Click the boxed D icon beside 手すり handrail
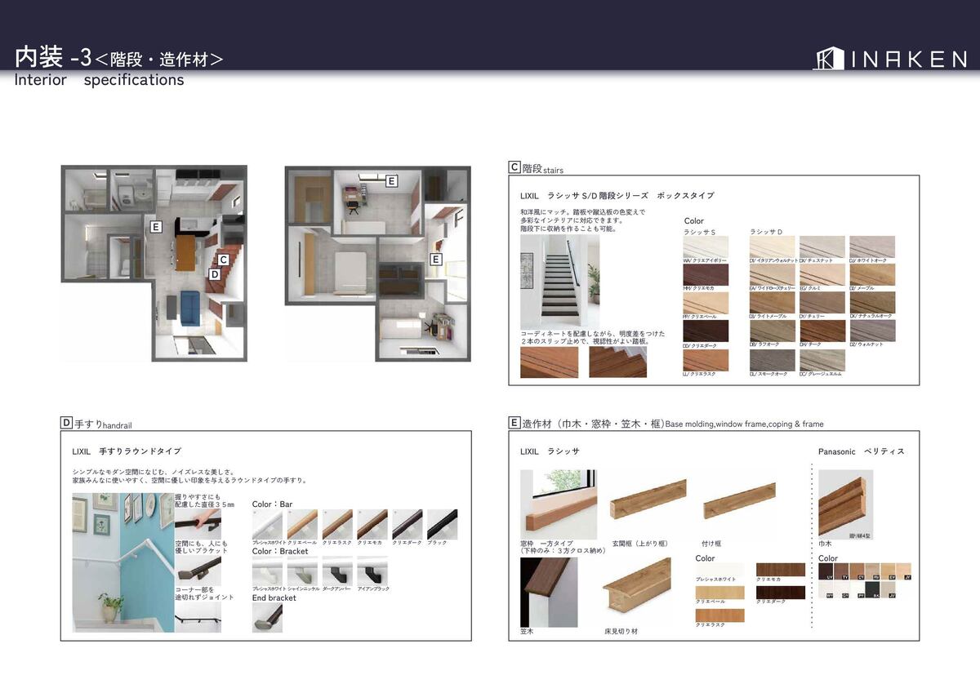The width and height of the screenshot is (980, 693). tap(66, 423)
